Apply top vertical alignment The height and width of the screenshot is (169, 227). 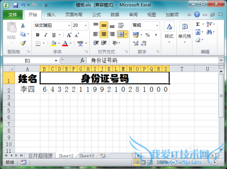coord(96,24)
